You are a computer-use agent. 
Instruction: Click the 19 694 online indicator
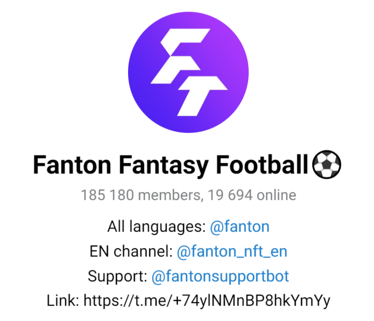tap(252, 195)
